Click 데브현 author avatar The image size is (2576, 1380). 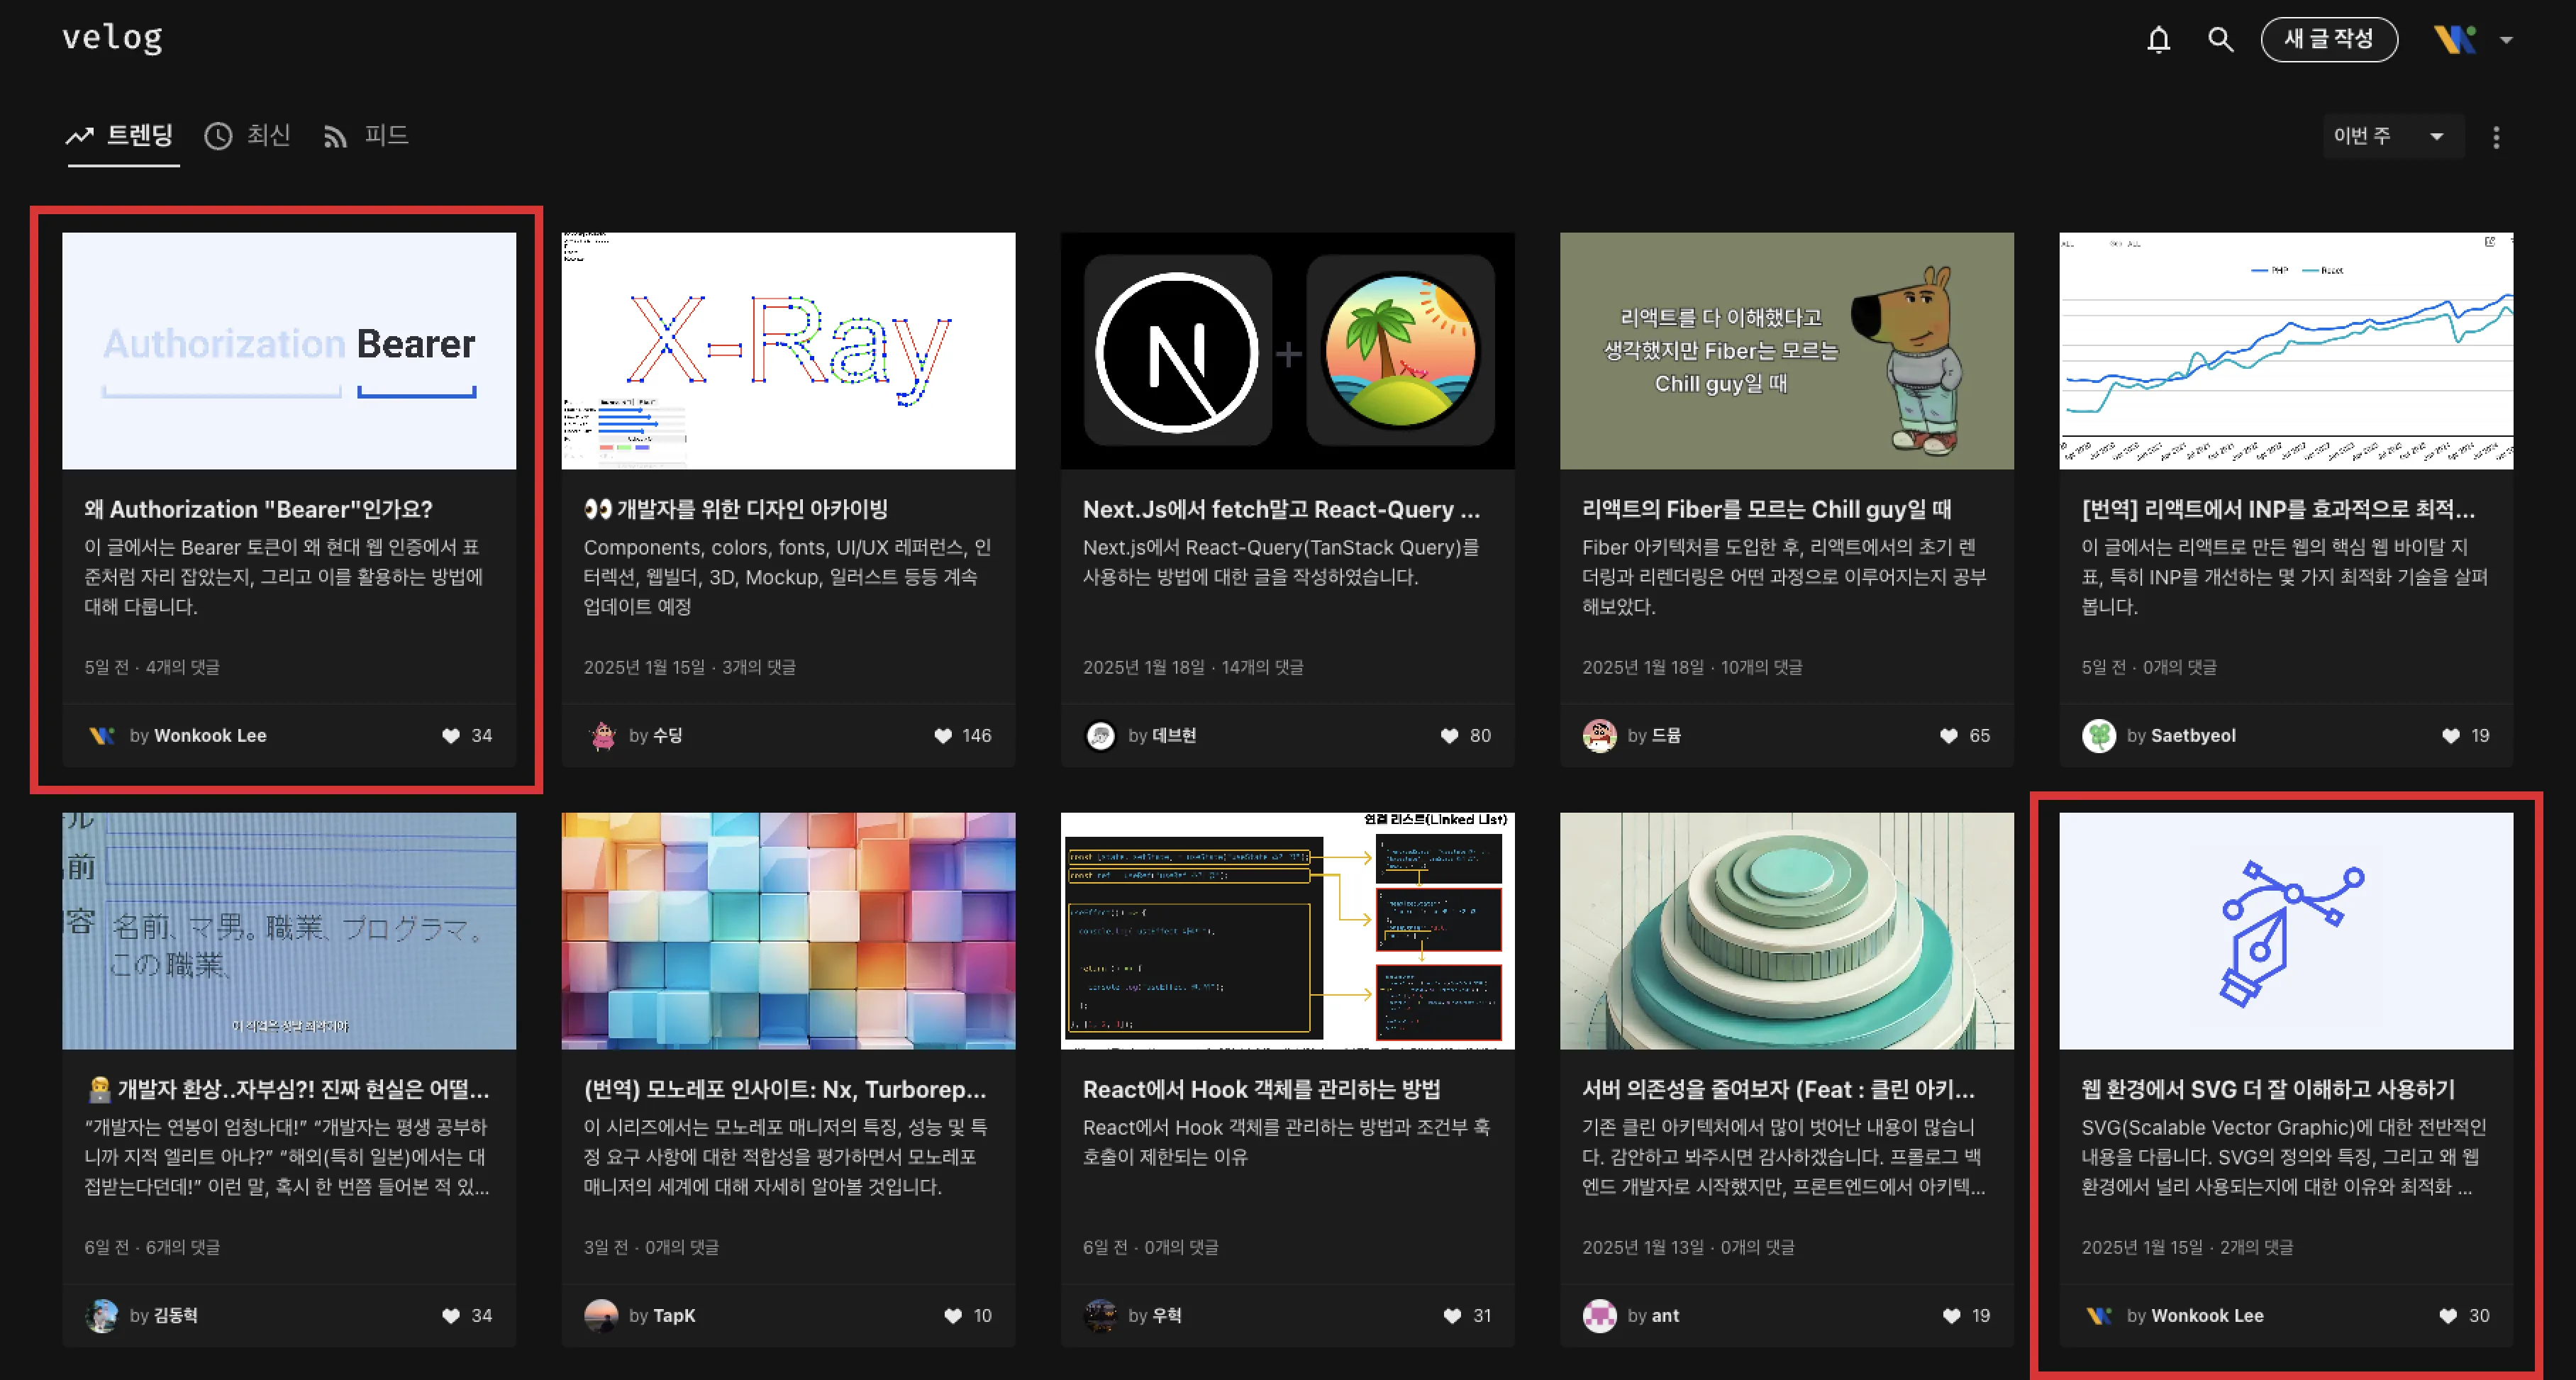pos(1100,736)
